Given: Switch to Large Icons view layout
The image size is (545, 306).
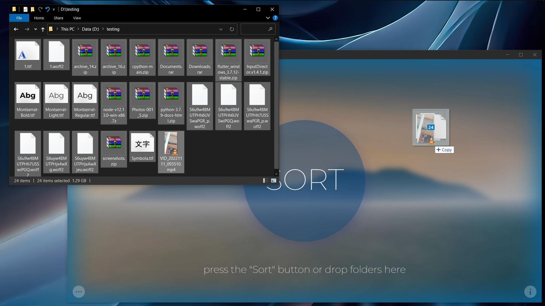Looking at the screenshot, I should tap(273, 180).
